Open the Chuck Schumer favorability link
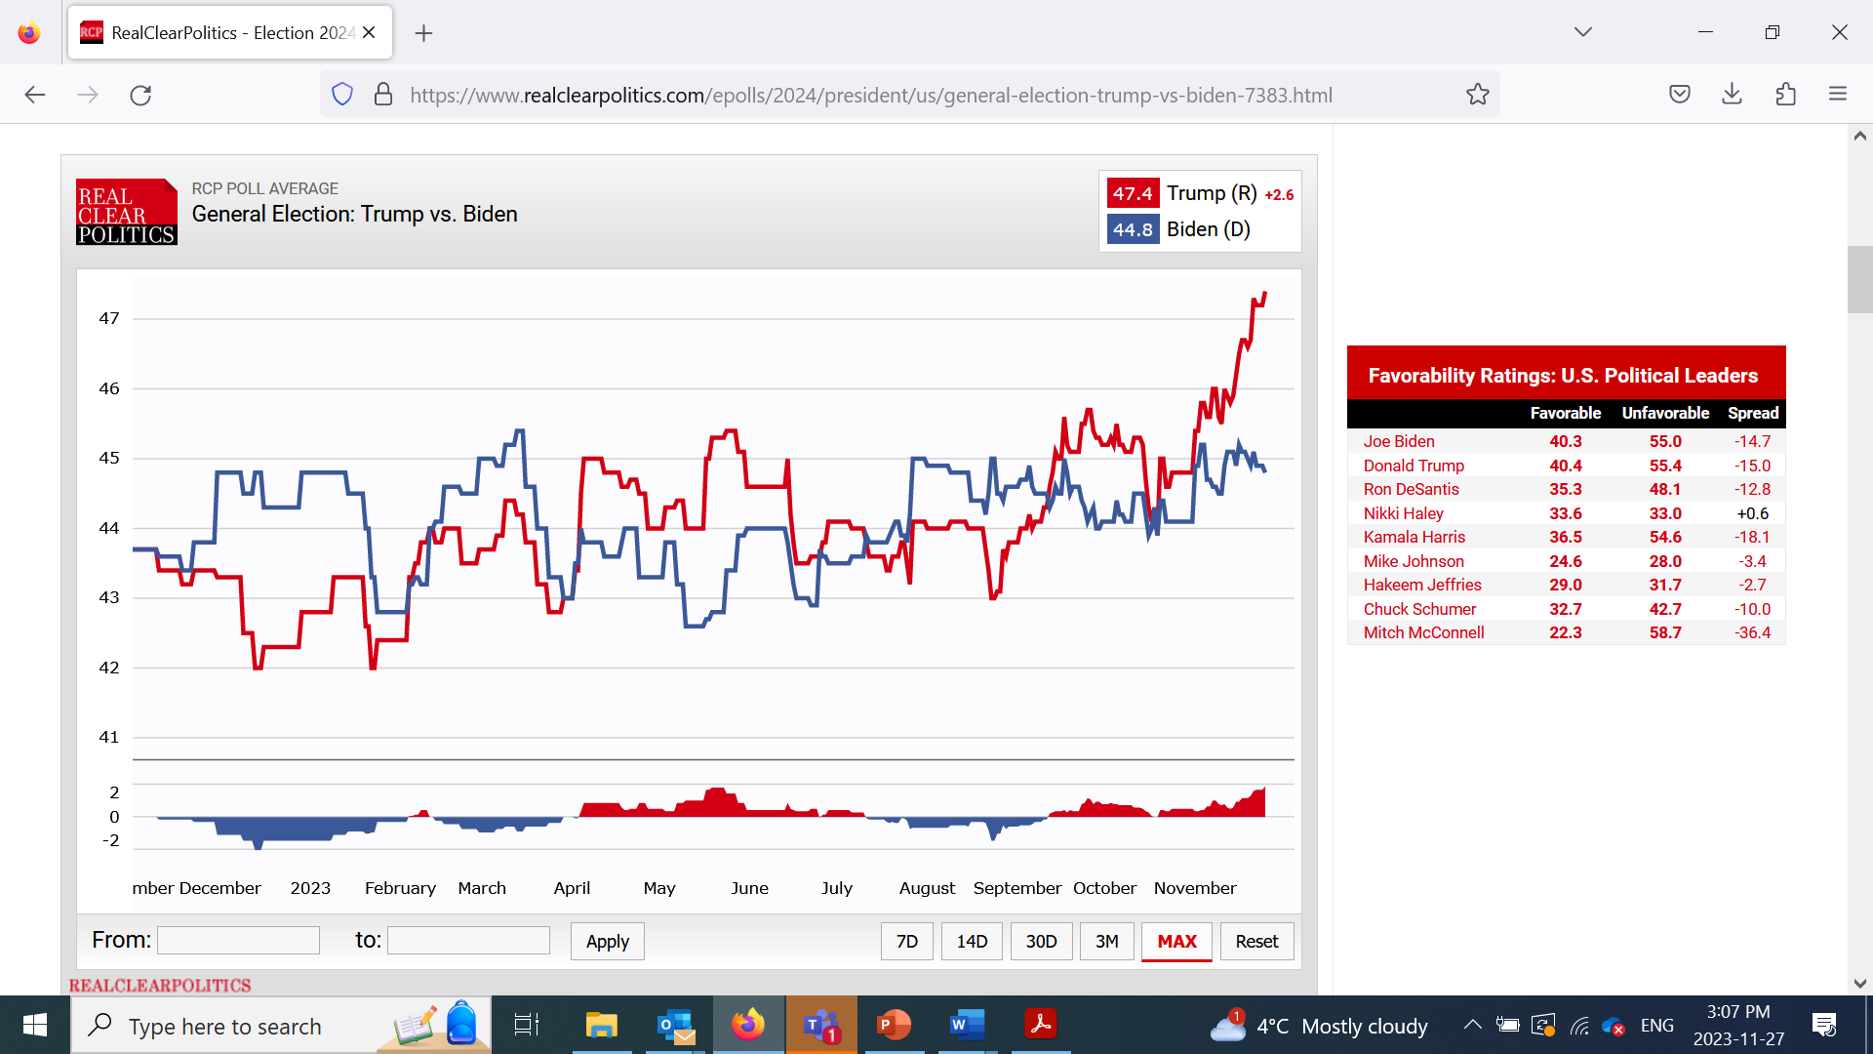 click(1419, 609)
